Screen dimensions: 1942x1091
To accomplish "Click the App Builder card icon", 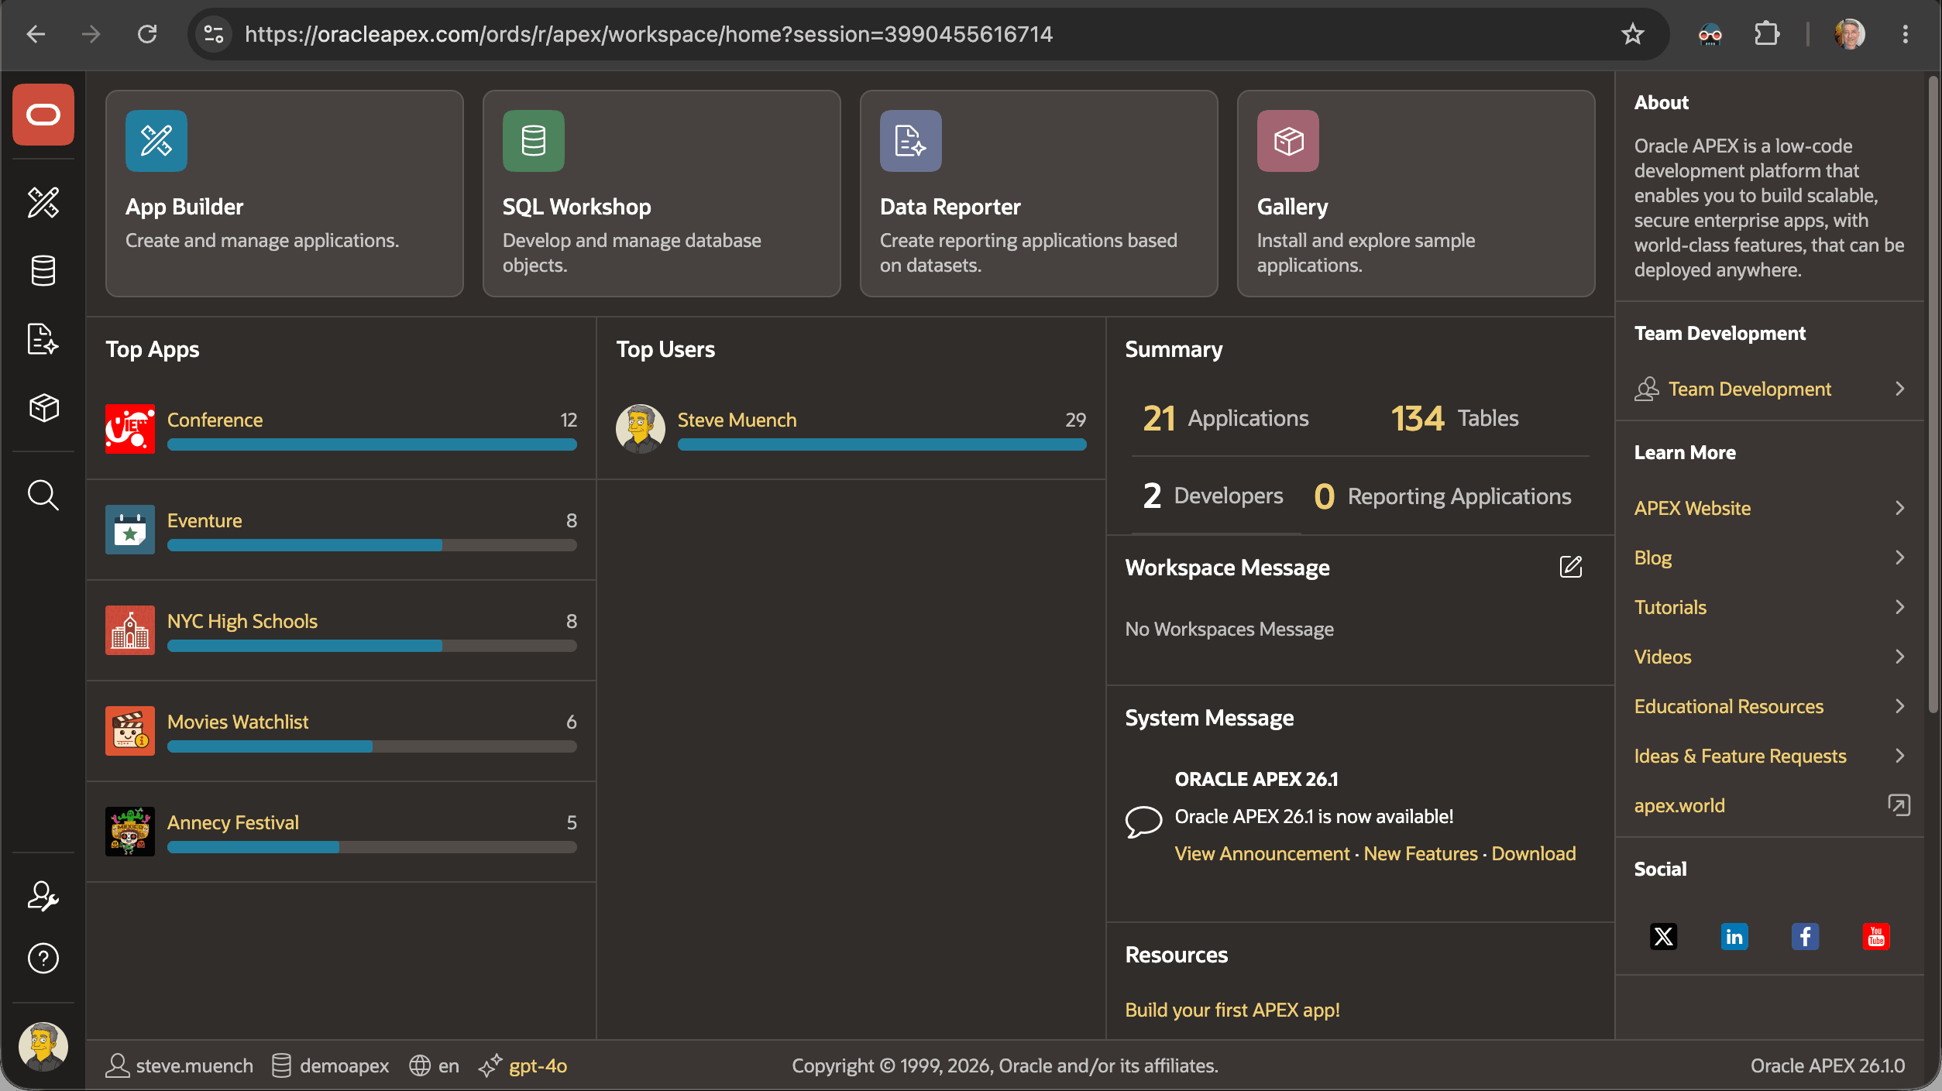I will 156,141.
